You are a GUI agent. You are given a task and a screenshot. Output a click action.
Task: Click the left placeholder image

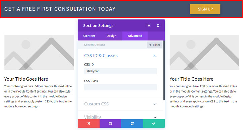pyautogui.click(x=39, y=52)
